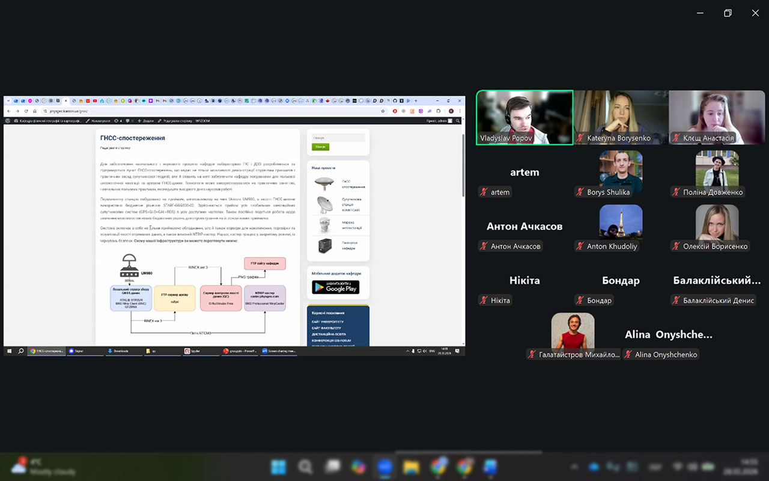Click the sidebar search input field
The height and width of the screenshot is (481, 769).
pyautogui.click(x=338, y=138)
